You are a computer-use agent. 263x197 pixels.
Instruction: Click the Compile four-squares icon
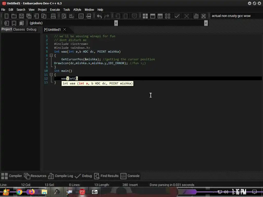pos(145,16)
